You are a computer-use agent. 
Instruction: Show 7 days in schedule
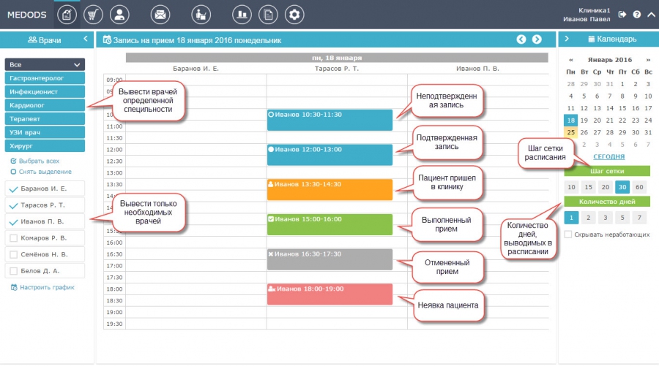(x=639, y=218)
